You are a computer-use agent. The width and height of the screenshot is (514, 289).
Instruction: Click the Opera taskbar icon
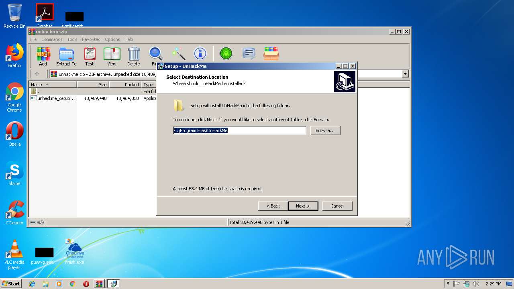tap(86, 284)
